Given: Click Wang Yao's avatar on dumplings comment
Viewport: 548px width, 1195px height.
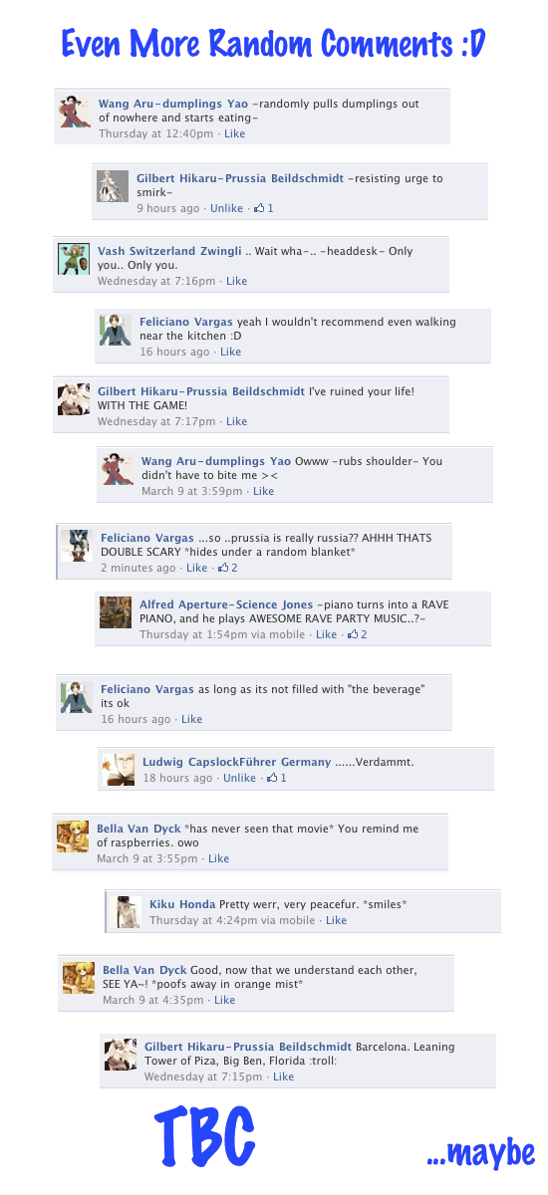Looking at the screenshot, I should coord(75,111).
